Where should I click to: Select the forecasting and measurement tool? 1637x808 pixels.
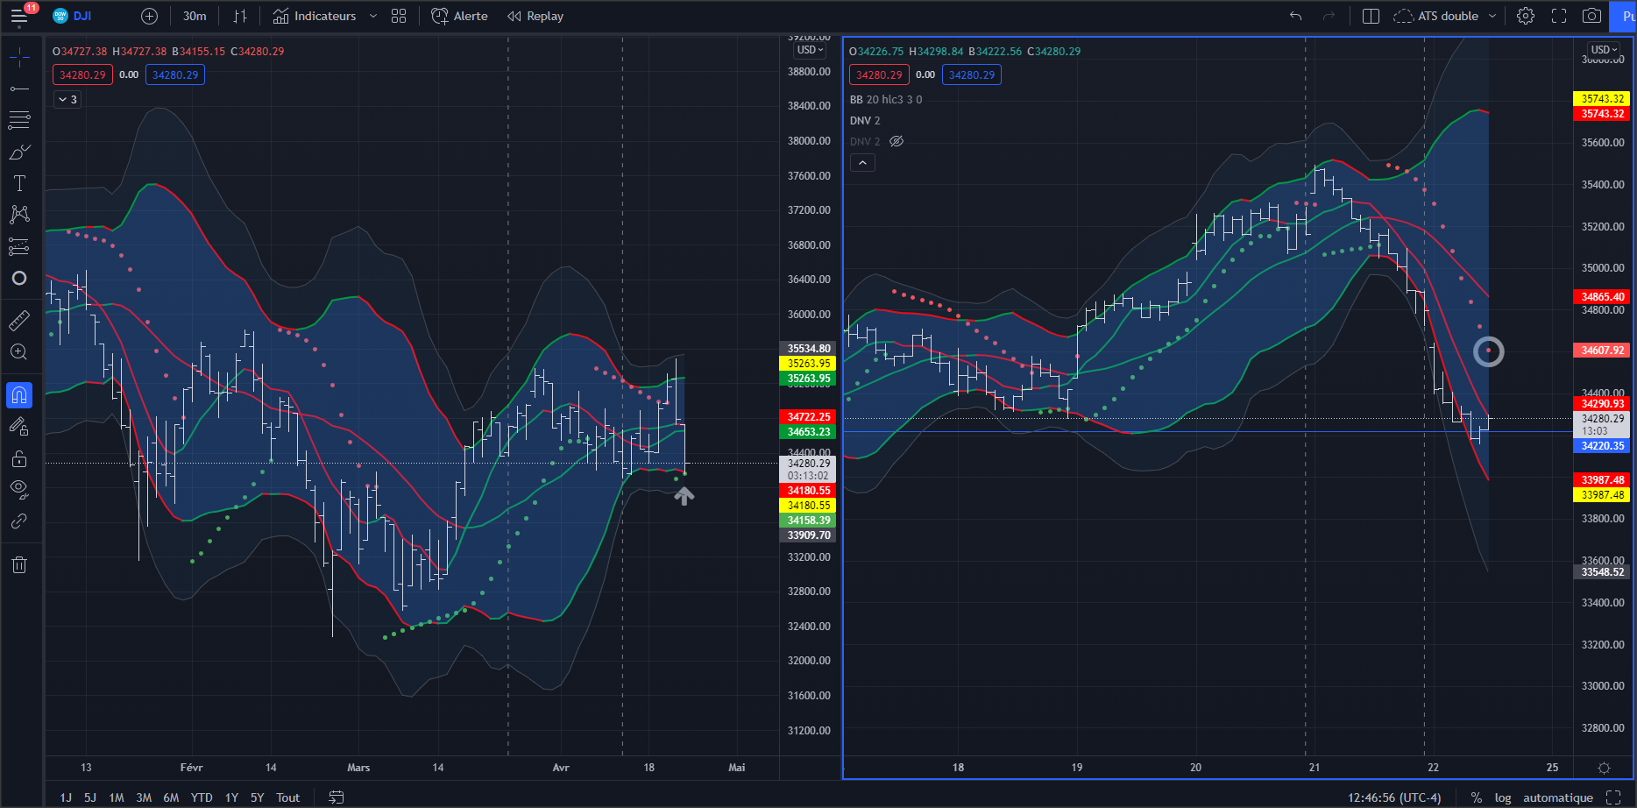coord(19,246)
